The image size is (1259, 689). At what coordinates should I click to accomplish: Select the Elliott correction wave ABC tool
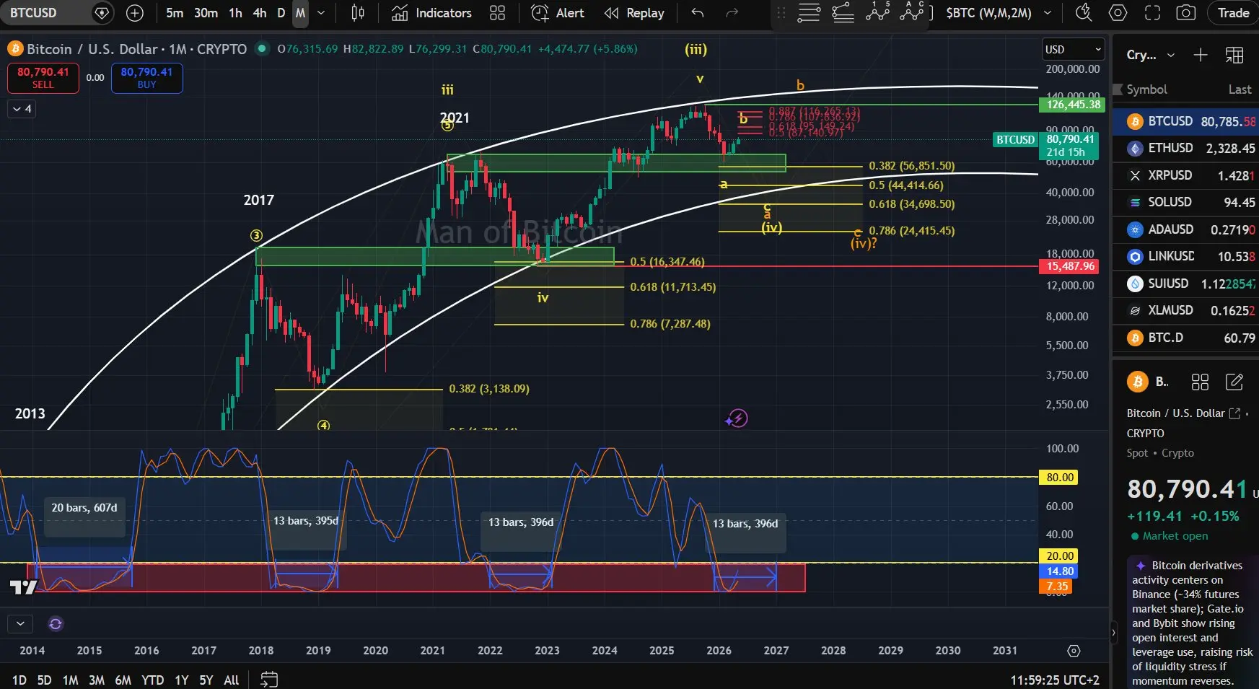pyautogui.click(x=912, y=13)
